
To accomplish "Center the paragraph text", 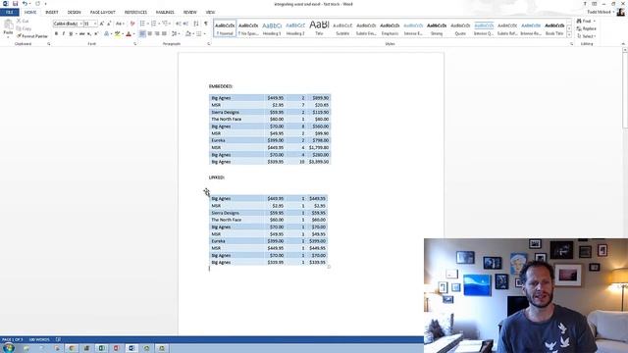I will pyautogui.click(x=150, y=34).
